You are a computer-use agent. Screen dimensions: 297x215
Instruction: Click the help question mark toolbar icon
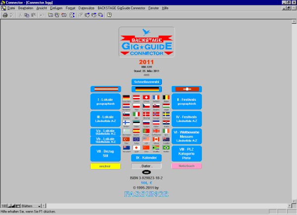coord(109,15)
